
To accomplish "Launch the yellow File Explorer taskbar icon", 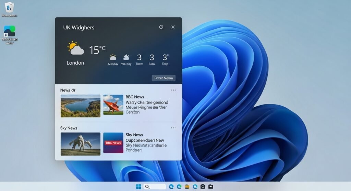I will pos(187,187).
